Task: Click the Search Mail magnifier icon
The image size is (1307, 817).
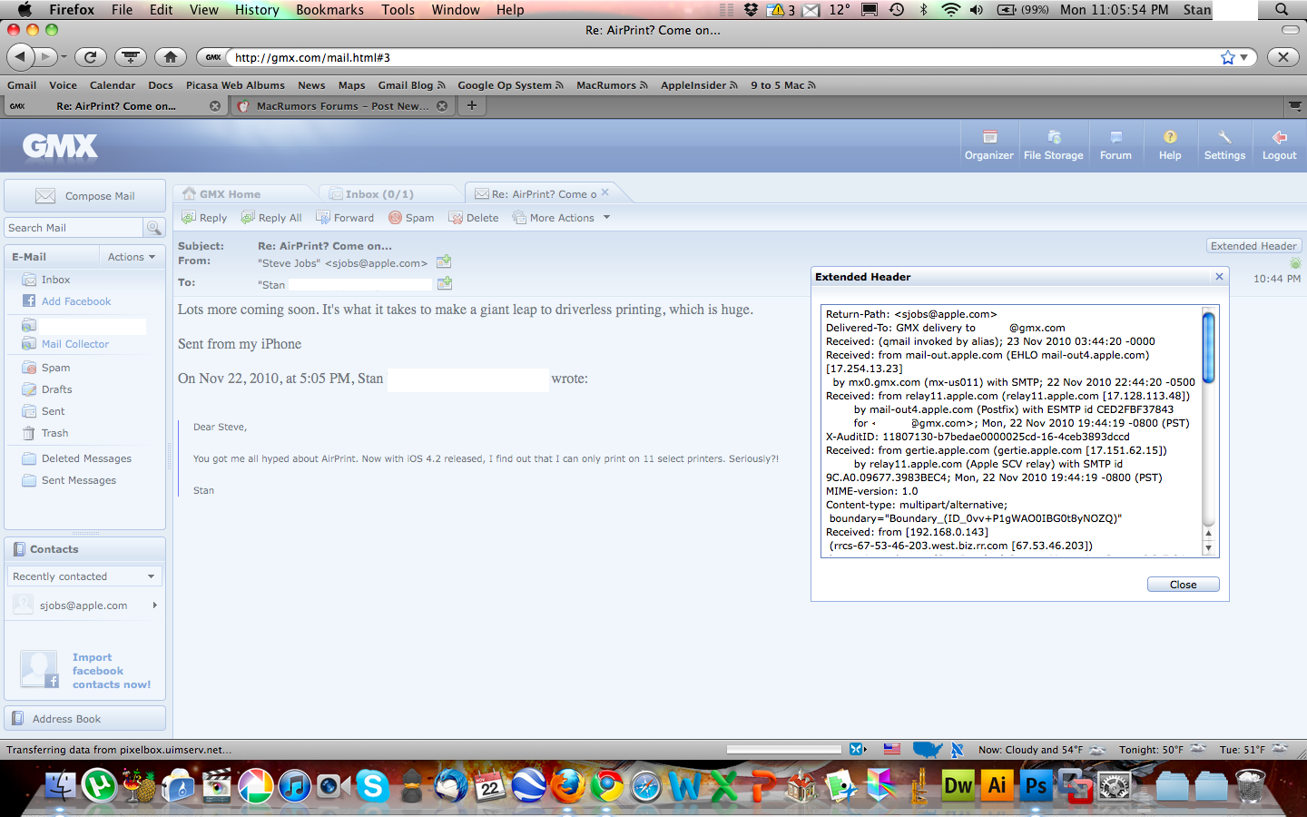Action: (154, 228)
